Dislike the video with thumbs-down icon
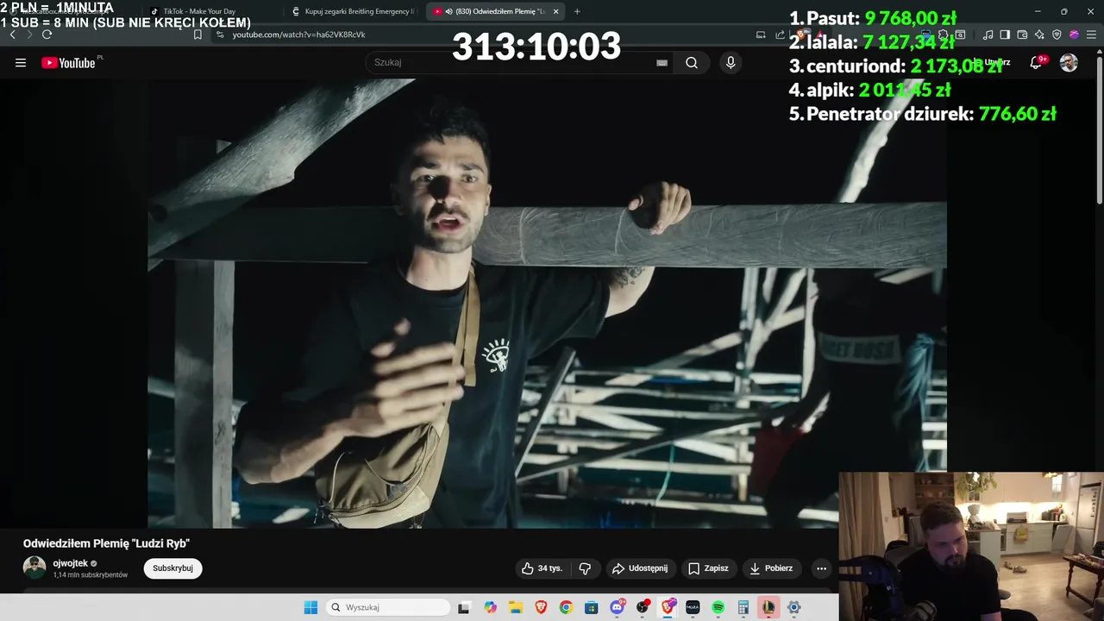This screenshot has width=1104, height=621. tap(585, 568)
